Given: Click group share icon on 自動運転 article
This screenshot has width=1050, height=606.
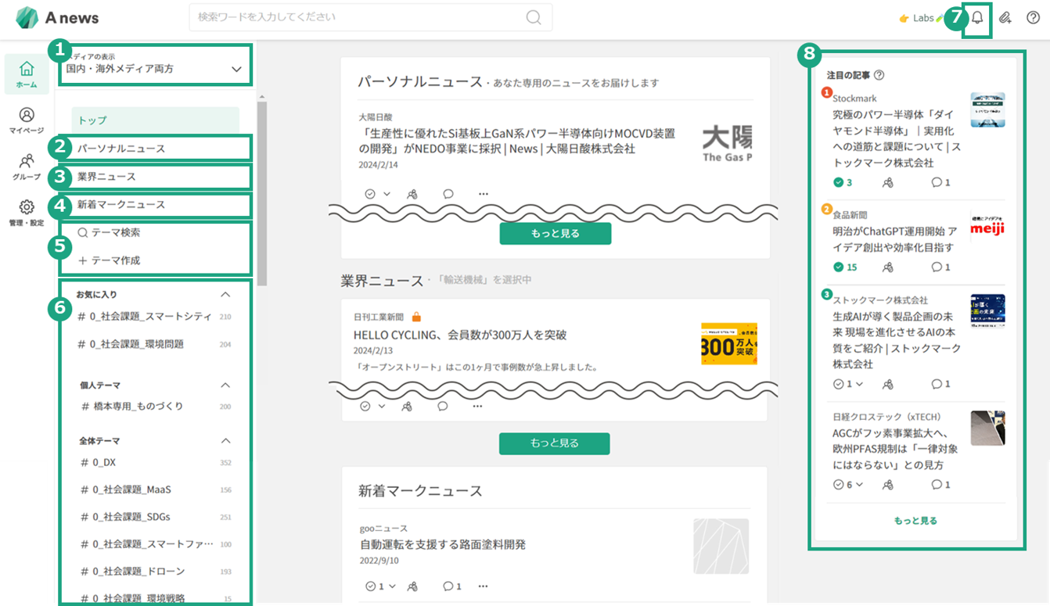Looking at the screenshot, I should [412, 586].
